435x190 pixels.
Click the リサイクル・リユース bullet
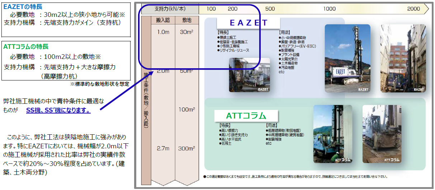pyautogui.click(x=234, y=51)
